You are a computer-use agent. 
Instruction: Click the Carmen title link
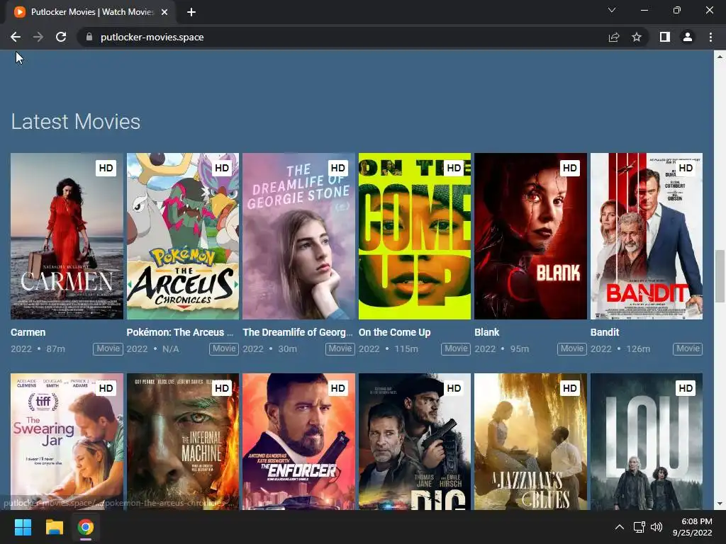coord(28,332)
